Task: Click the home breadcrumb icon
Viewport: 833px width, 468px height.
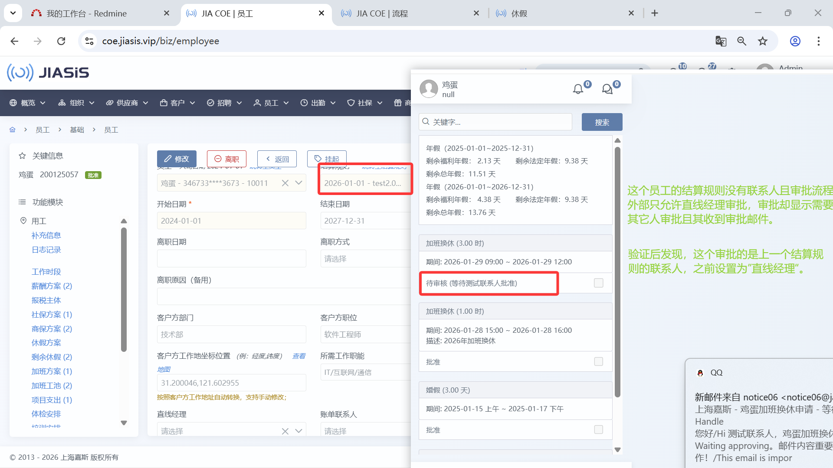Action: click(x=12, y=130)
